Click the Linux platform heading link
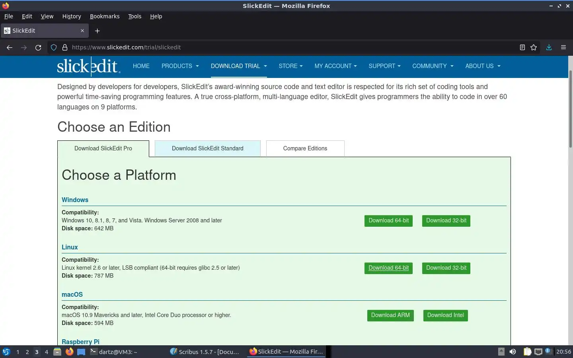573x358 pixels. click(70, 247)
